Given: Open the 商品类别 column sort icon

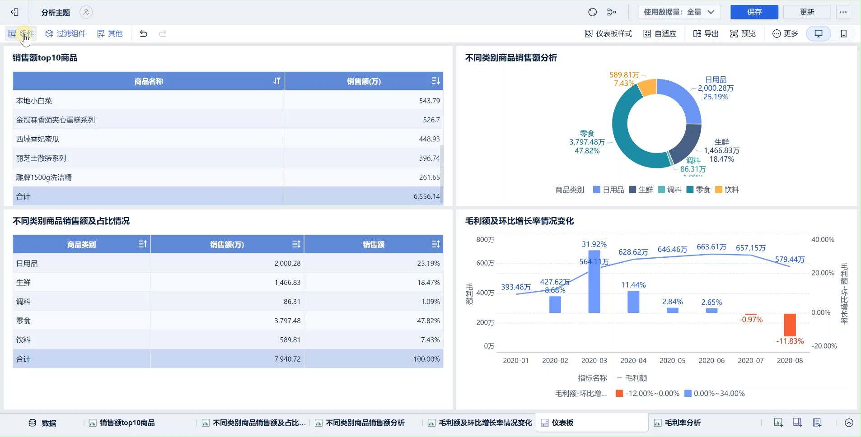Looking at the screenshot, I should click(x=142, y=244).
